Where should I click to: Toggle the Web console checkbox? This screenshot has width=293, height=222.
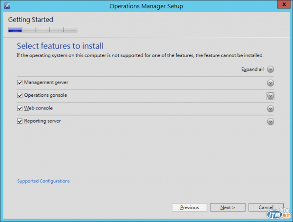(20, 108)
